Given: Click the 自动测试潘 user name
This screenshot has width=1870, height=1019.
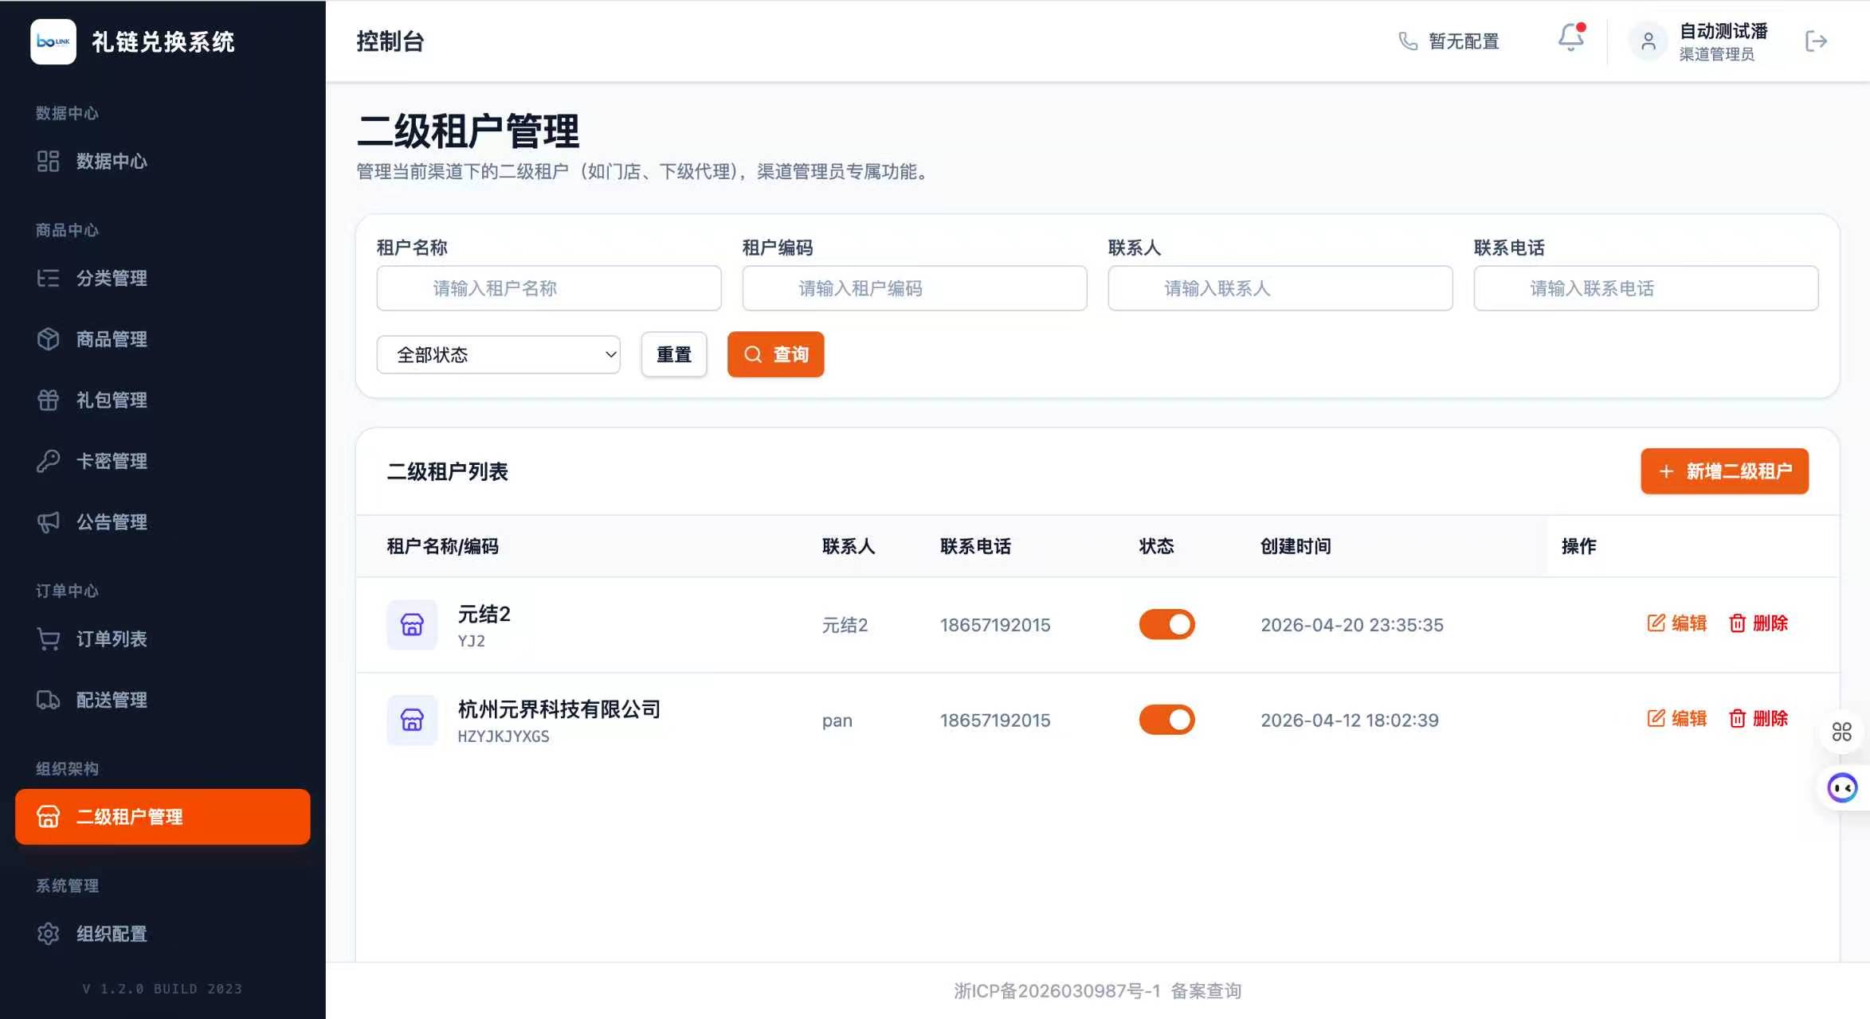Looking at the screenshot, I should click(x=1723, y=31).
